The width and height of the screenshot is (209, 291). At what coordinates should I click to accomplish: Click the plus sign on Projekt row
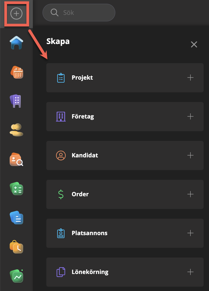pyautogui.click(x=190, y=77)
